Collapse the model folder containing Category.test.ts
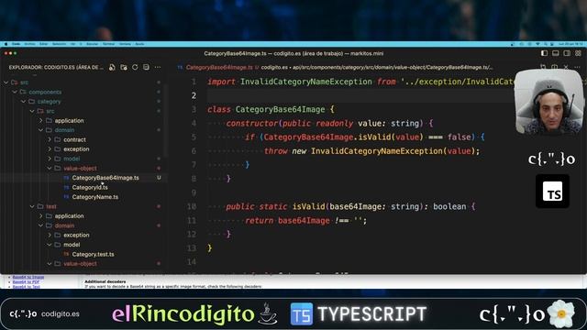 [x=49, y=245]
